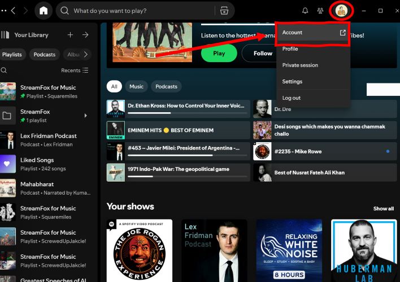Click the Show all link
The image size is (400, 282).
click(x=384, y=209)
